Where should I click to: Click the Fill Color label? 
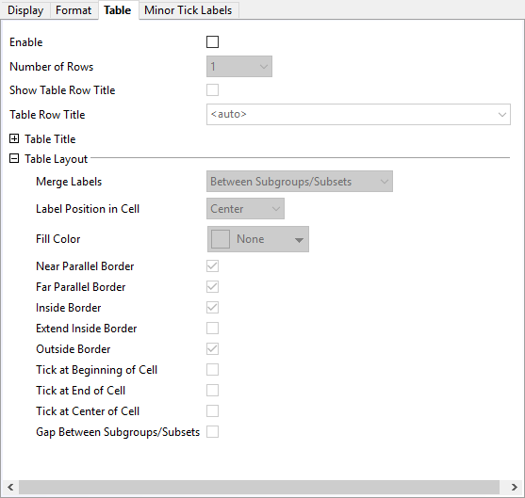58,239
